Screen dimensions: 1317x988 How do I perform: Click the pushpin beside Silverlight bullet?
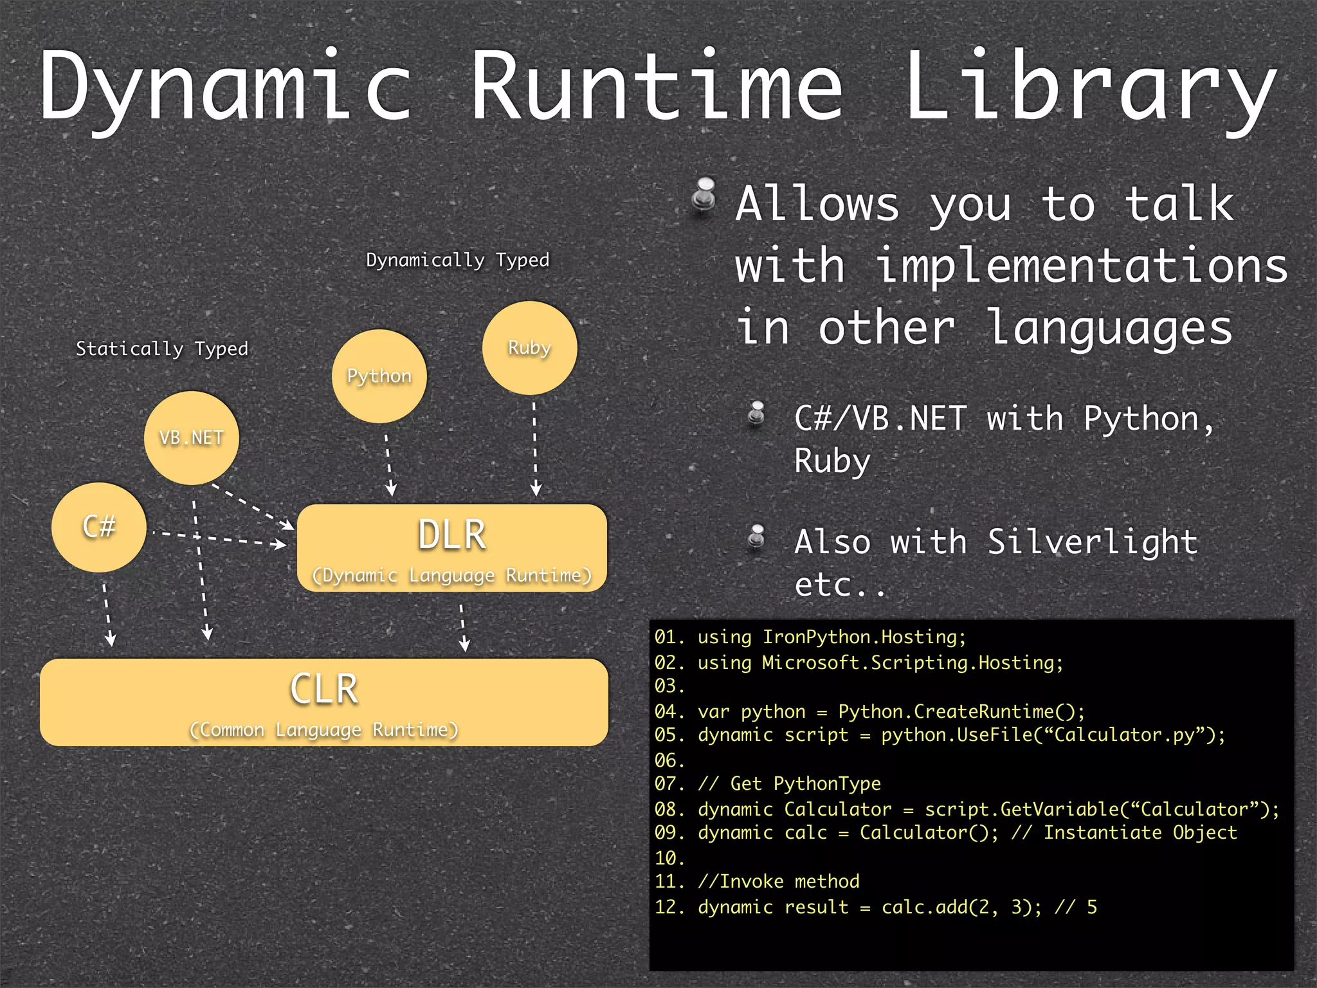[757, 537]
